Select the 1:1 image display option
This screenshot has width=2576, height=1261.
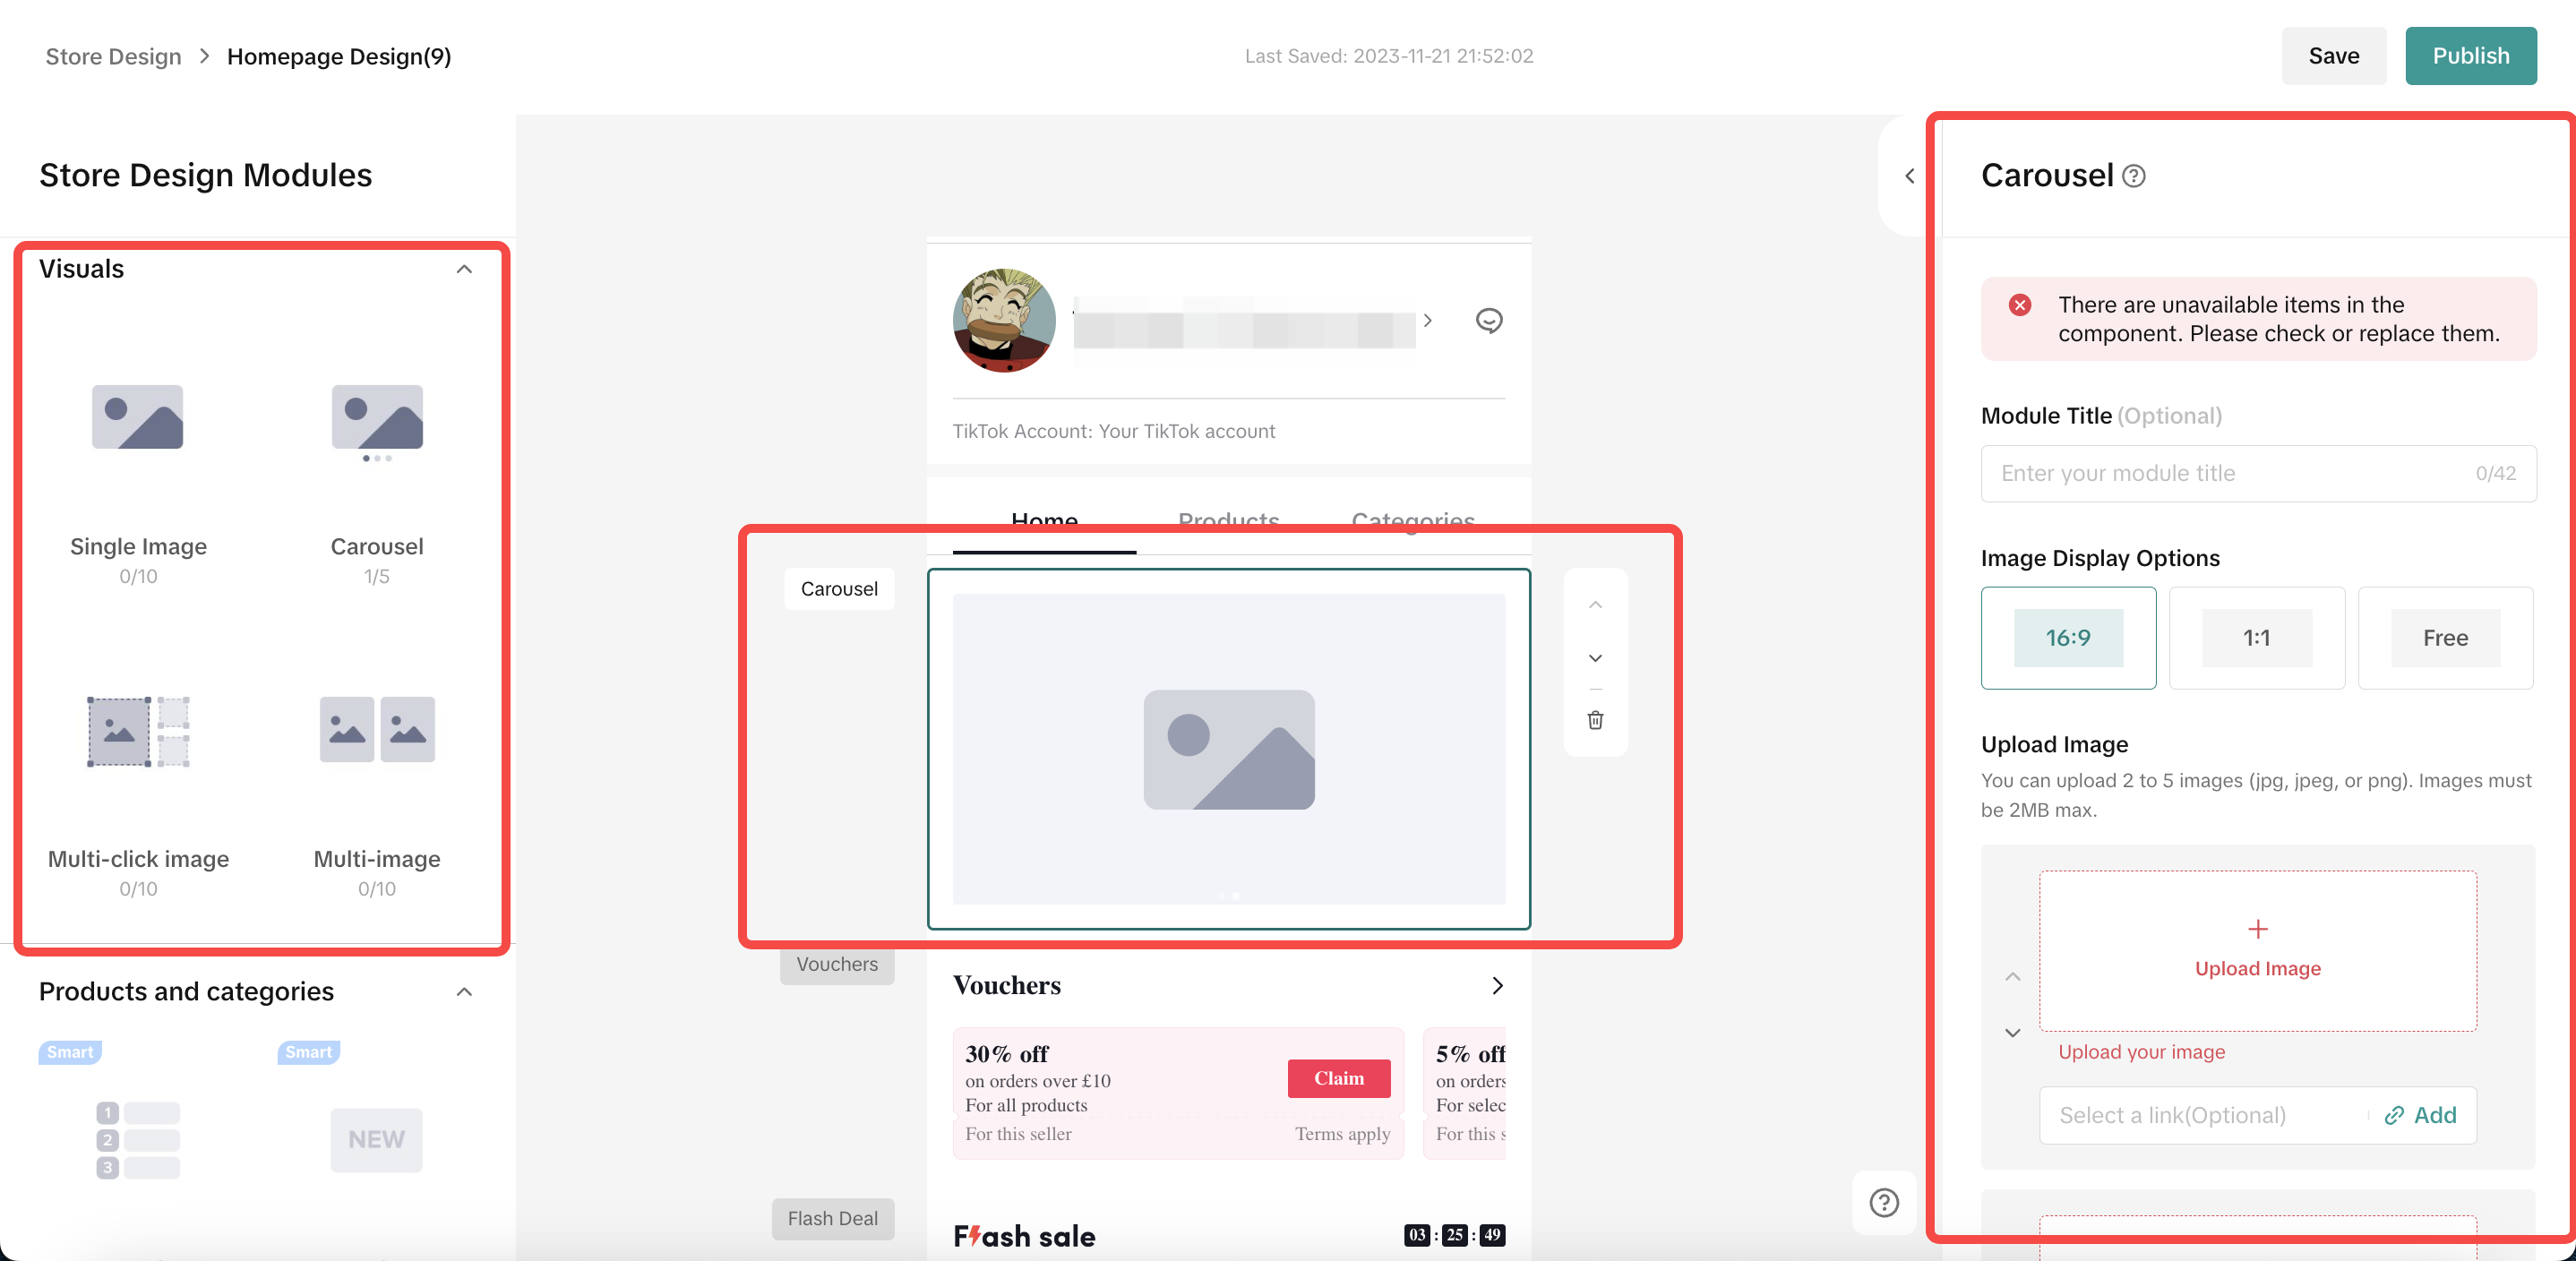coord(2256,638)
